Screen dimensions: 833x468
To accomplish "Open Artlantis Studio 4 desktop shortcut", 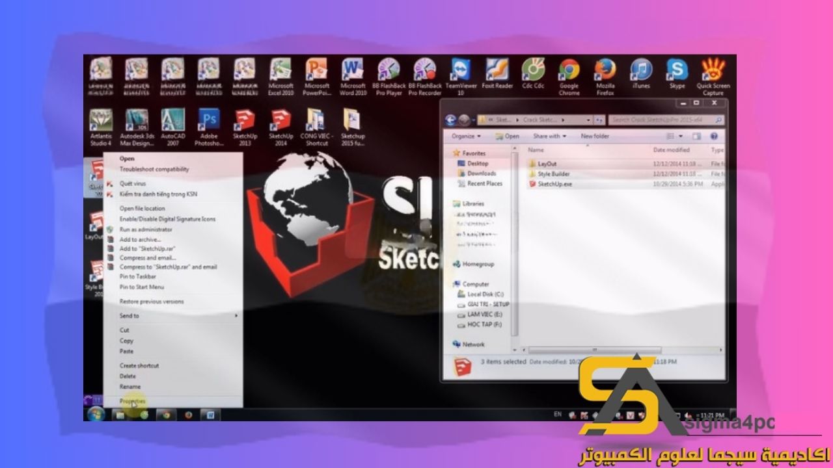I will [101, 127].
